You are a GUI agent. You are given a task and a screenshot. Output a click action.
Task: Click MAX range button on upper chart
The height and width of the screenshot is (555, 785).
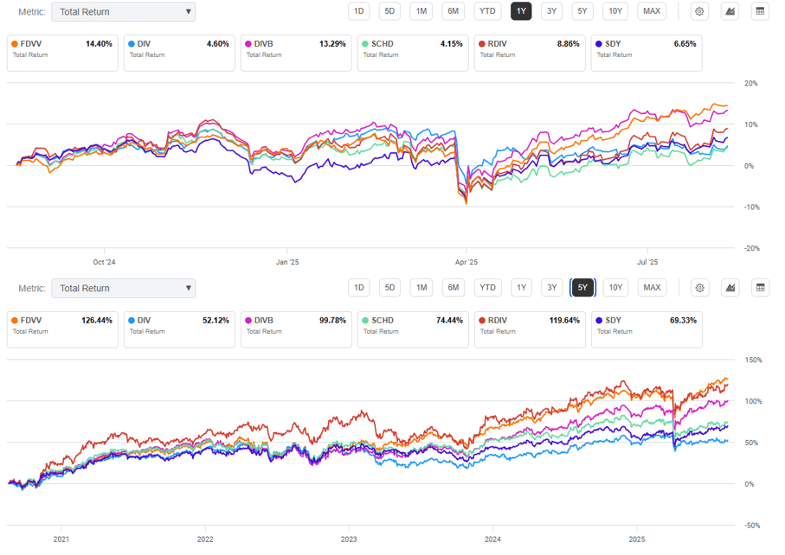point(652,11)
